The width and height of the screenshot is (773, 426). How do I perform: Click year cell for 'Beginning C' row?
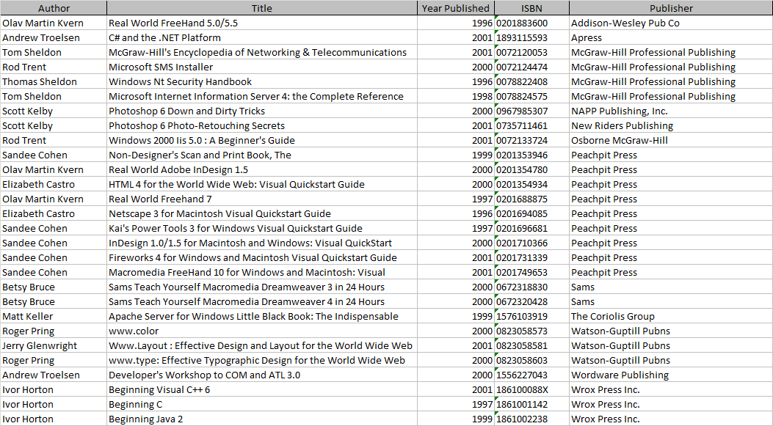tap(456, 404)
